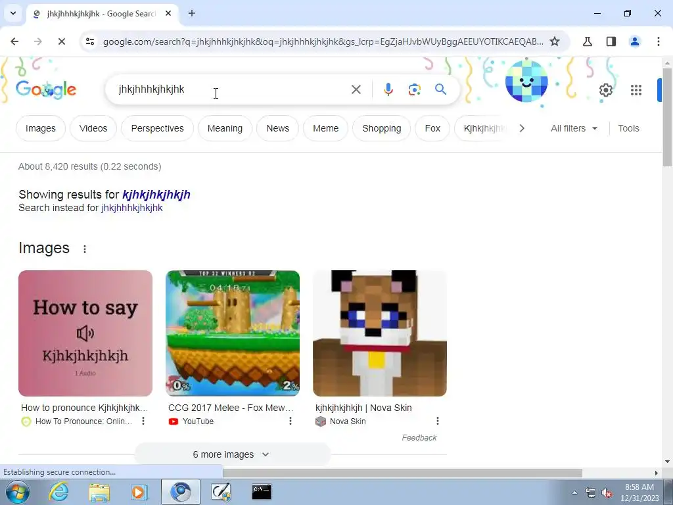The height and width of the screenshot is (505, 673).
Task: Open the CCG 2017 Melee video link
Action: pos(231,408)
